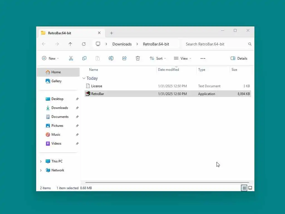This screenshot has height=214, width=285.
Task: Click '1 item selected 8.68 MB' status
Action: [x=74, y=188]
